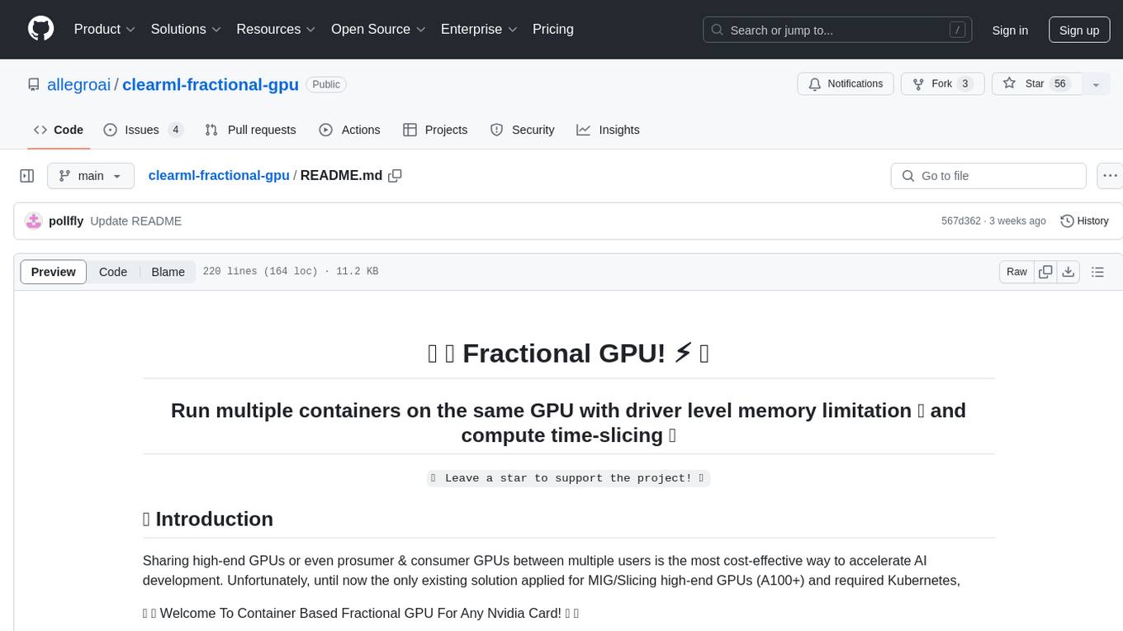The width and height of the screenshot is (1123, 631).
Task: Click the Sign up button
Action: (1079, 31)
